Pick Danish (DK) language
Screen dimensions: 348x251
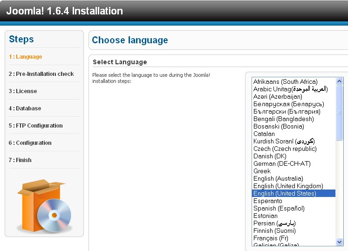pyautogui.click(x=293, y=156)
